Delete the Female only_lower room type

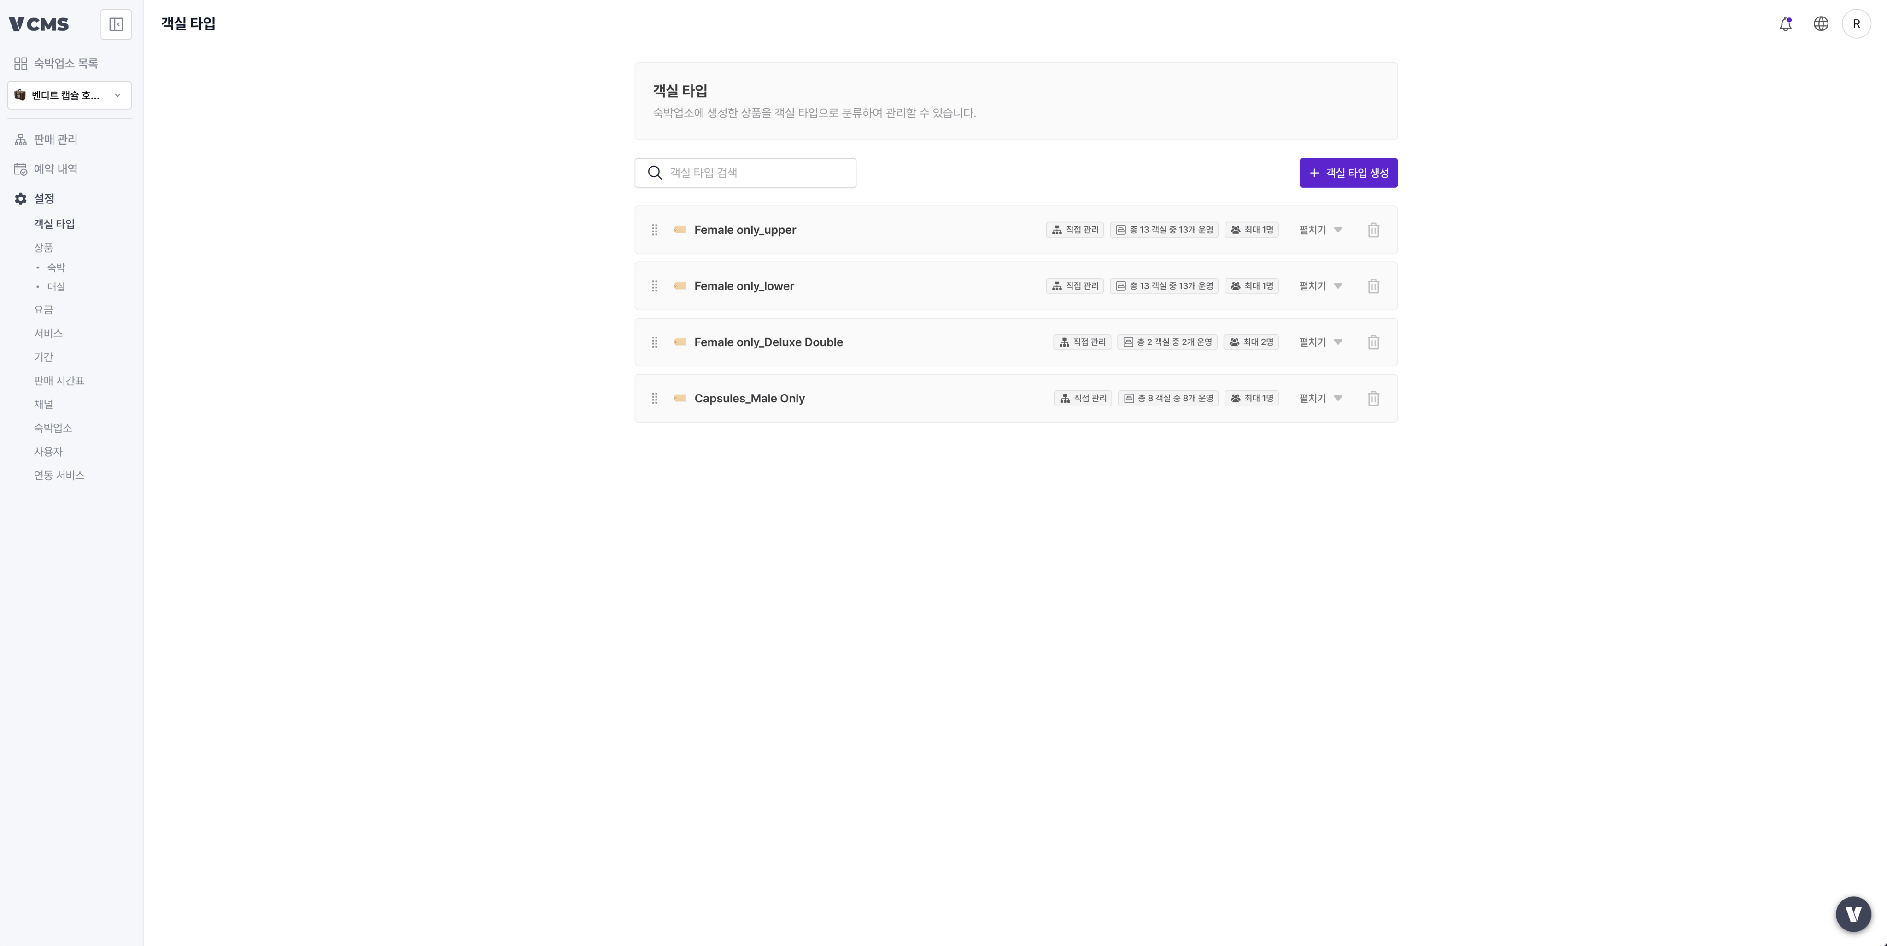click(1373, 286)
